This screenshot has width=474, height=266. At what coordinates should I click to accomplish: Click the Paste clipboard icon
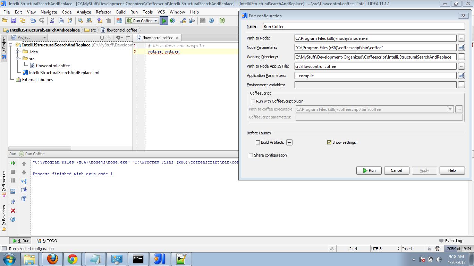70,21
